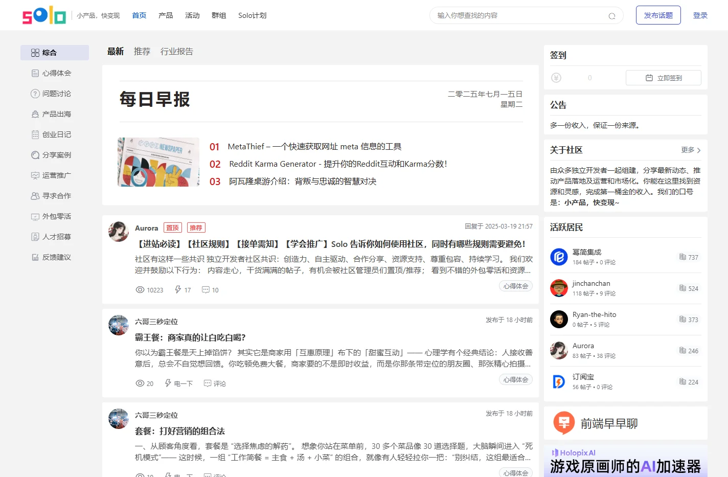Viewport: 728px width, 477px height.
Task: Click the lightning icon beside 17 on Aurora's post
Action: 178,289
